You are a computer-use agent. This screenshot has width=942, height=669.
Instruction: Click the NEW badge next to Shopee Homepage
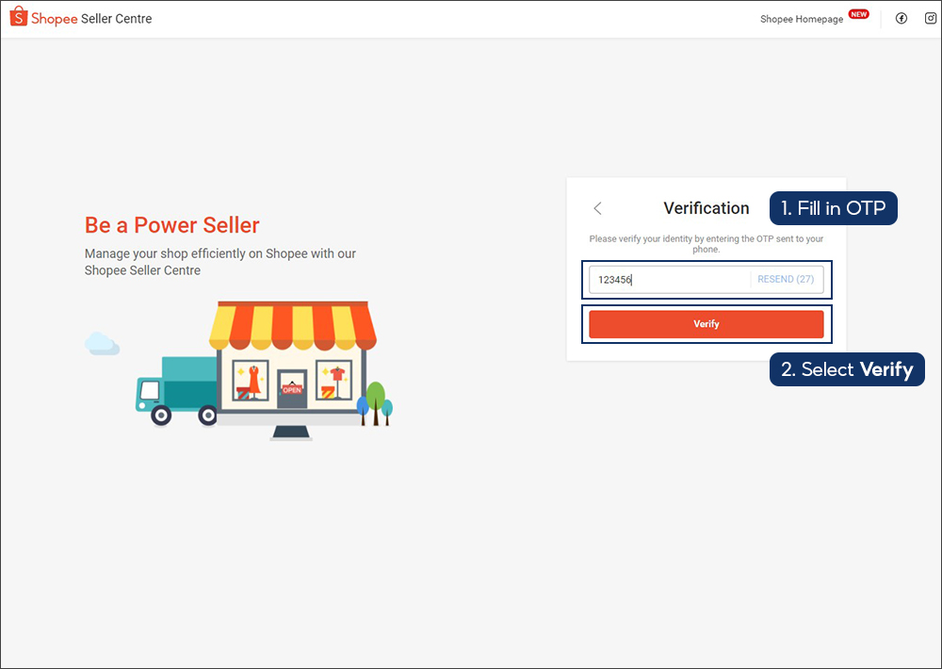point(858,13)
